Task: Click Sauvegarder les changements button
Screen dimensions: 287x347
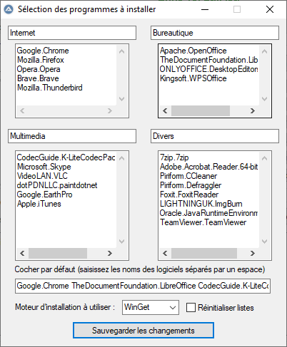Action: [143, 331]
